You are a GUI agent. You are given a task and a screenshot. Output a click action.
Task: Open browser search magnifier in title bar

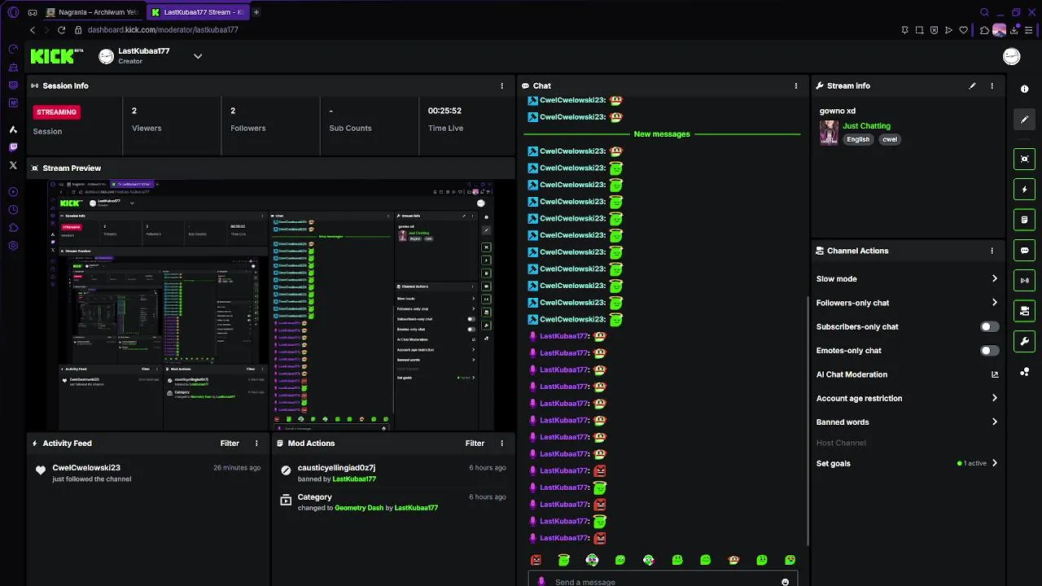point(984,12)
